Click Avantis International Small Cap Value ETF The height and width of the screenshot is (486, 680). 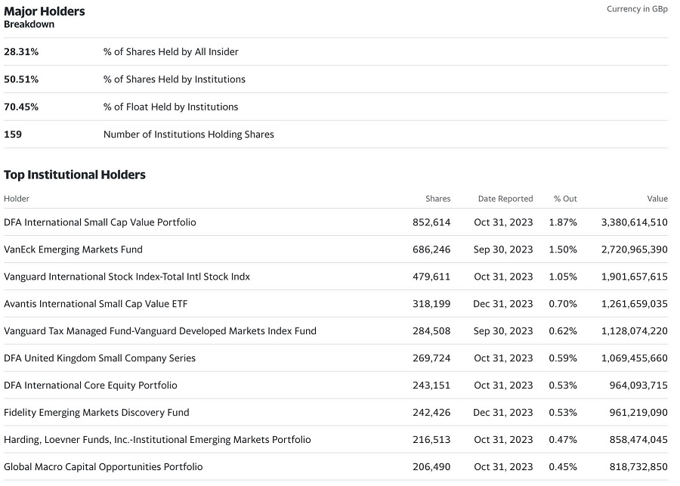[x=95, y=304]
